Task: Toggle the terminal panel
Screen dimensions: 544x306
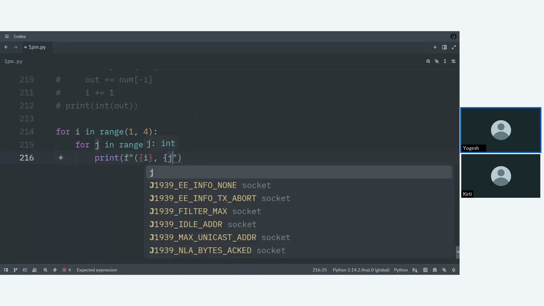Action: pyautogui.click(x=425, y=270)
